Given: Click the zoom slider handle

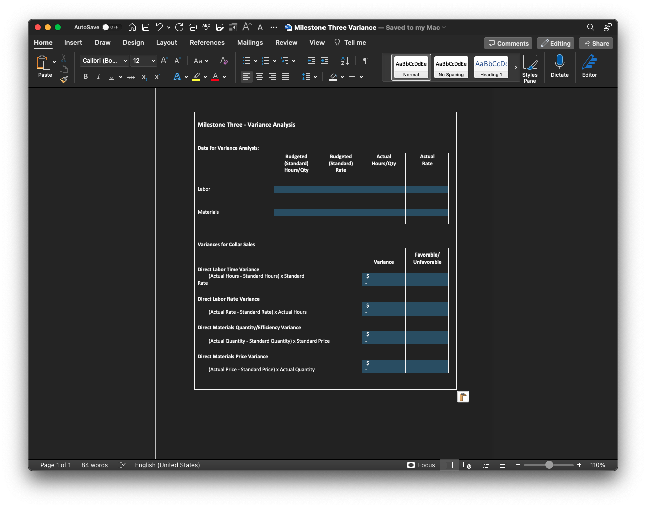Looking at the screenshot, I should [x=549, y=465].
